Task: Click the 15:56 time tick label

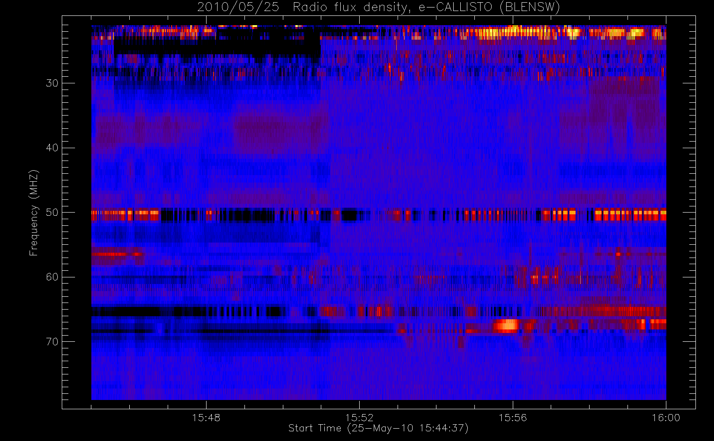Action: pyautogui.click(x=513, y=418)
